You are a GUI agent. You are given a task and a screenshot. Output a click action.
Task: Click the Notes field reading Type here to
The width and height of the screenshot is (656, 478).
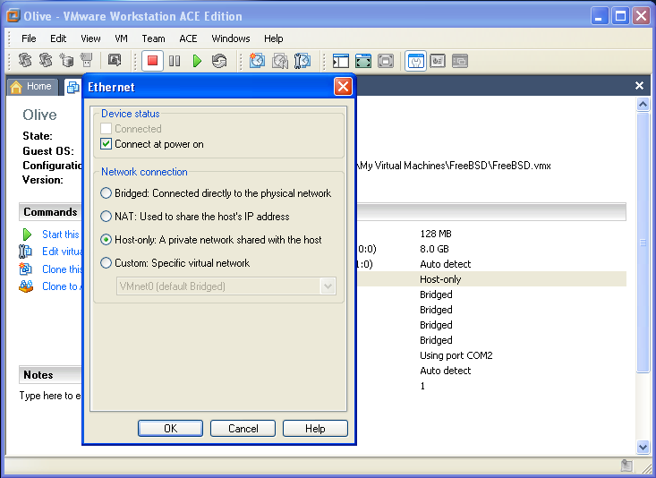point(50,396)
